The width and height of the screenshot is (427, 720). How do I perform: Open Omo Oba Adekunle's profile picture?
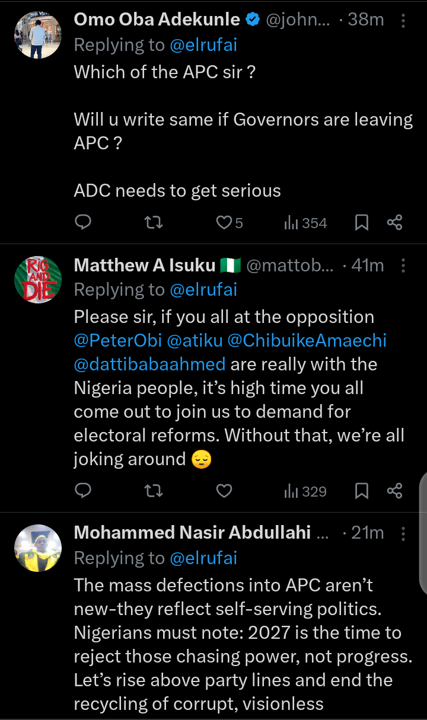(37, 34)
